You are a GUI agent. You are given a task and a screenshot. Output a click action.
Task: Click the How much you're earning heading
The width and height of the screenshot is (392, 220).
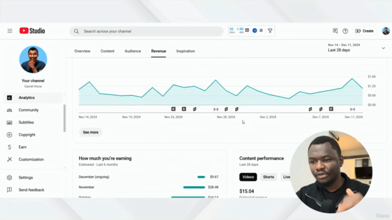pyautogui.click(x=105, y=158)
